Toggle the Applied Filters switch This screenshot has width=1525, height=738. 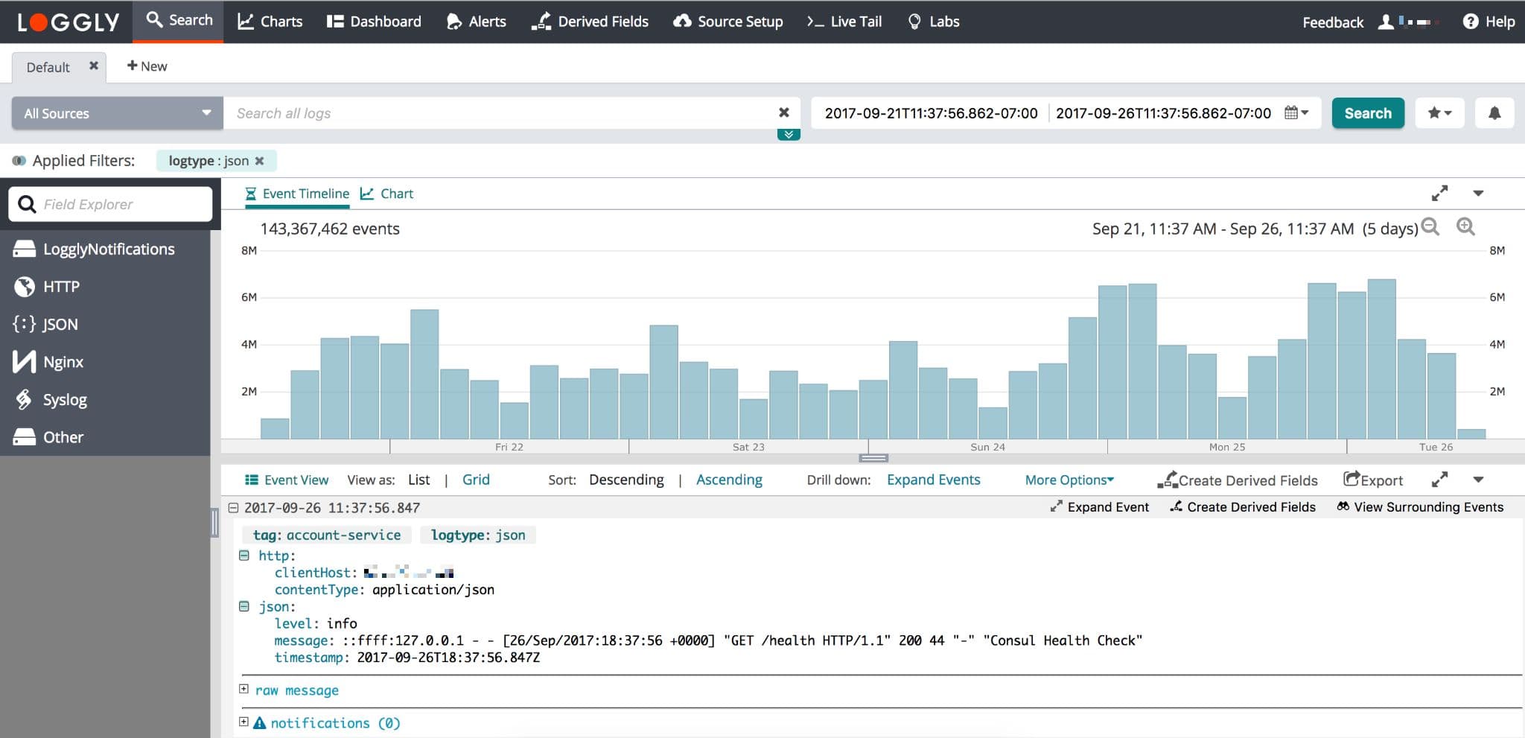coord(19,161)
